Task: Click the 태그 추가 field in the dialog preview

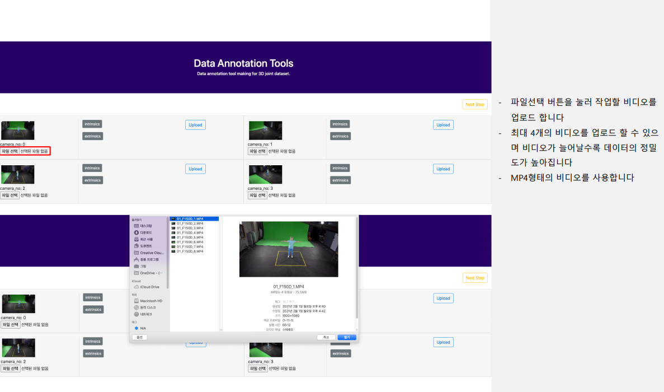Action: pyautogui.click(x=290, y=302)
